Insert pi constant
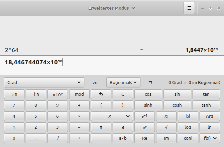The image size is (224, 147). coord(101,127)
